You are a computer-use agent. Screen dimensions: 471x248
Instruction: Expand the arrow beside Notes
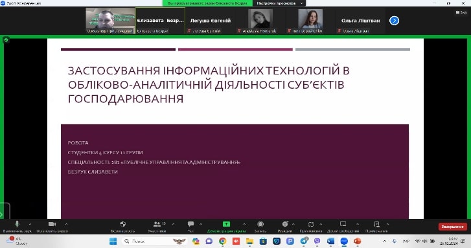click(387, 224)
